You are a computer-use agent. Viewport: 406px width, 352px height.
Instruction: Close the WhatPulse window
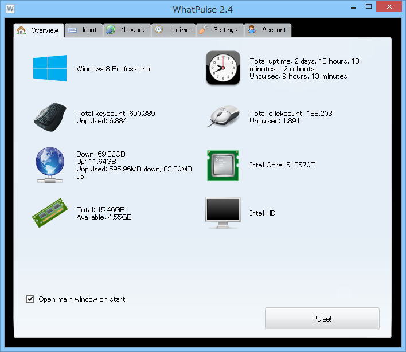pos(389,6)
